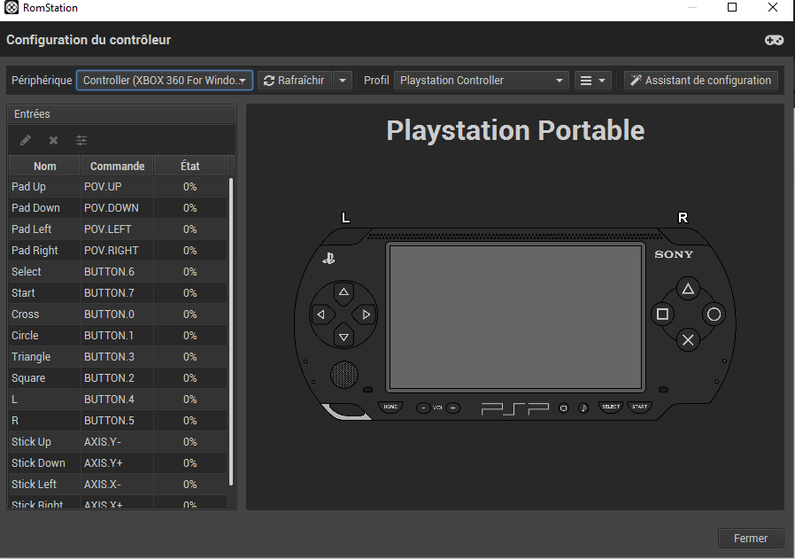
Task: Click the pencil edit icon in Entrées
Action: tap(26, 140)
